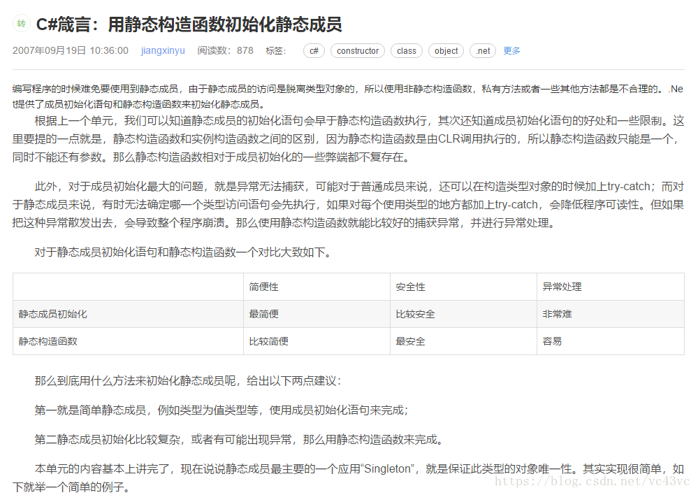Viewport: 698px width, 495px height.
Task: Click sentence starting 第一就是简单静态成员
Action: click(x=221, y=410)
